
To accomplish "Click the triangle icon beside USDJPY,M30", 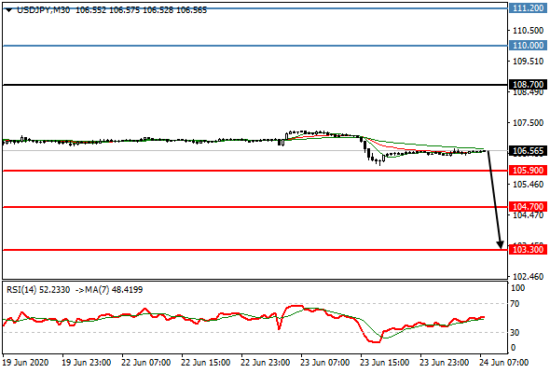I will 9,10.
